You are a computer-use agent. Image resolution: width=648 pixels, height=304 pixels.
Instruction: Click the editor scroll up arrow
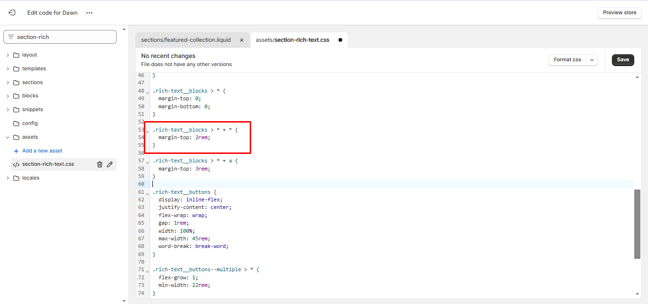(x=637, y=76)
